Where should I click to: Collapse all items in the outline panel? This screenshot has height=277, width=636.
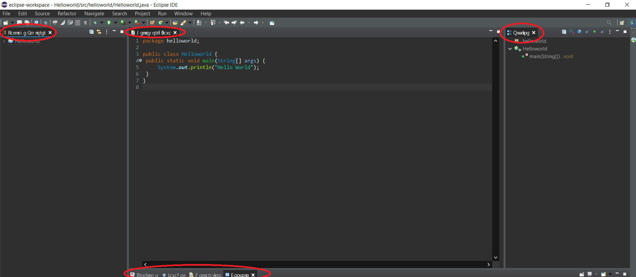[564, 32]
